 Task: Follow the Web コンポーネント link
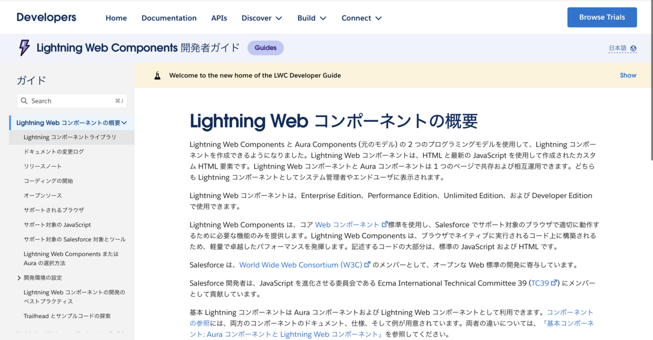(x=347, y=224)
